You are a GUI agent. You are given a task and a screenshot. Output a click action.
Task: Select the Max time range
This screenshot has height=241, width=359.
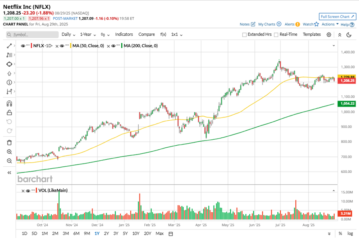[x=159, y=233]
